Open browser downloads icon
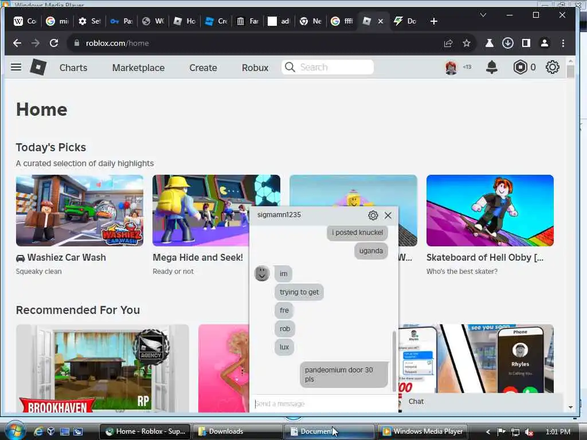587x440 pixels. coord(508,43)
